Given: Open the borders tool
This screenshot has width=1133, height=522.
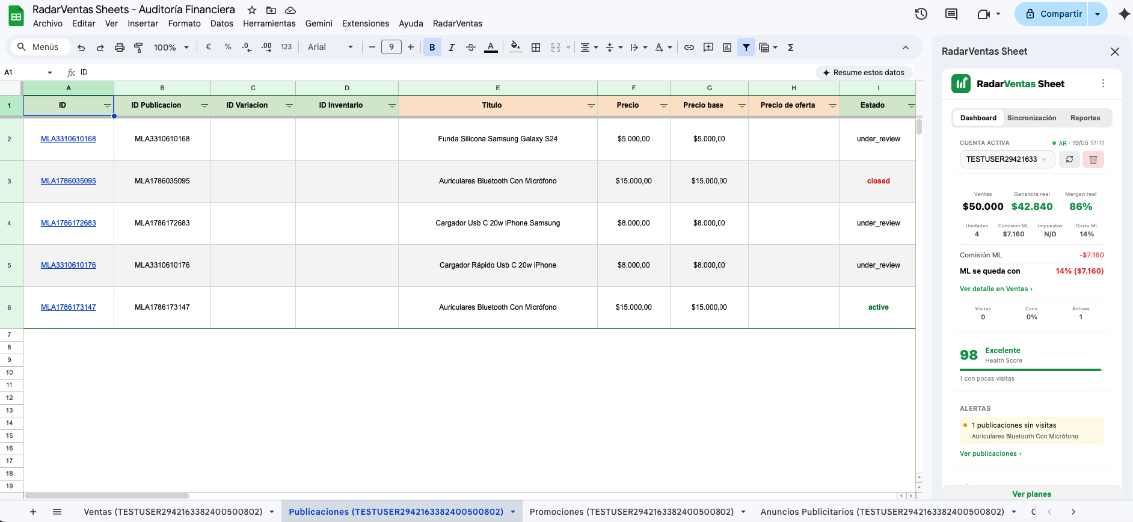Looking at the screenshot, I should pos(536,47).
